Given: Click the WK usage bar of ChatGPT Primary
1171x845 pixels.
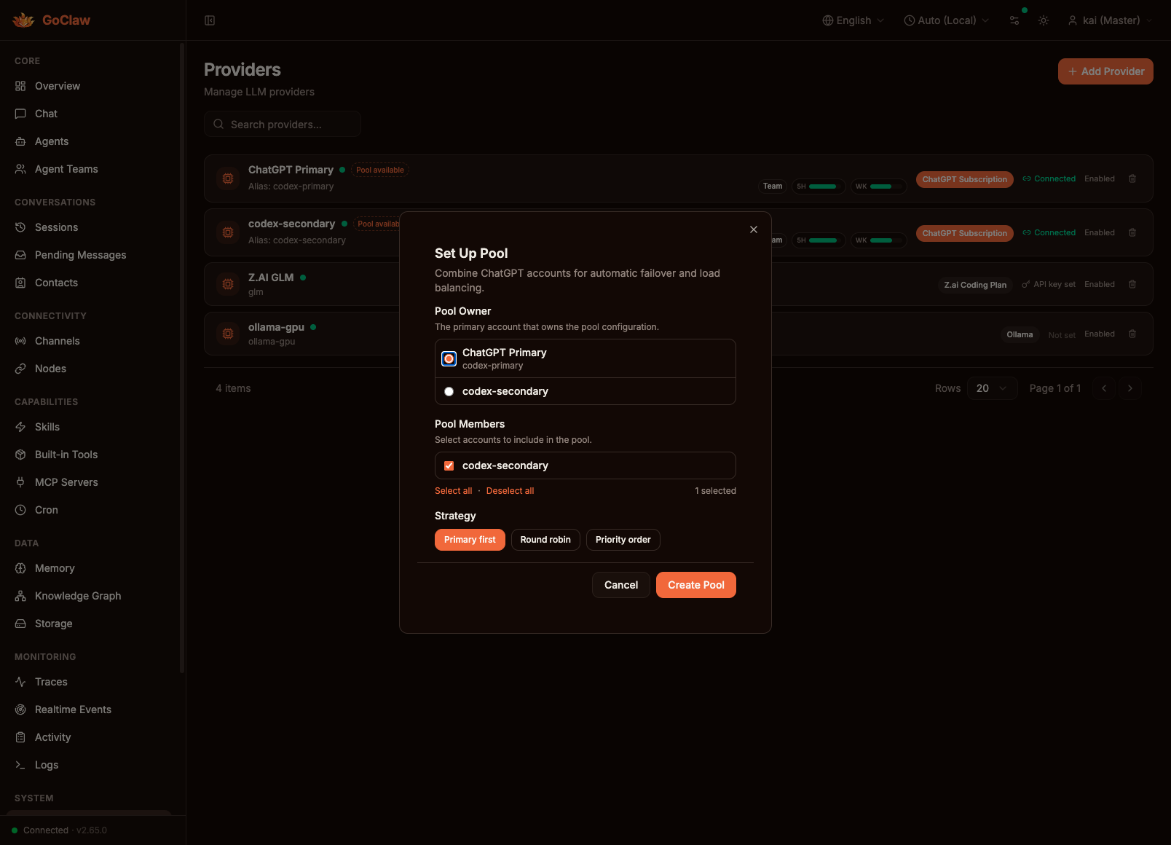Looking at the screenshot, I should point(878,186).
